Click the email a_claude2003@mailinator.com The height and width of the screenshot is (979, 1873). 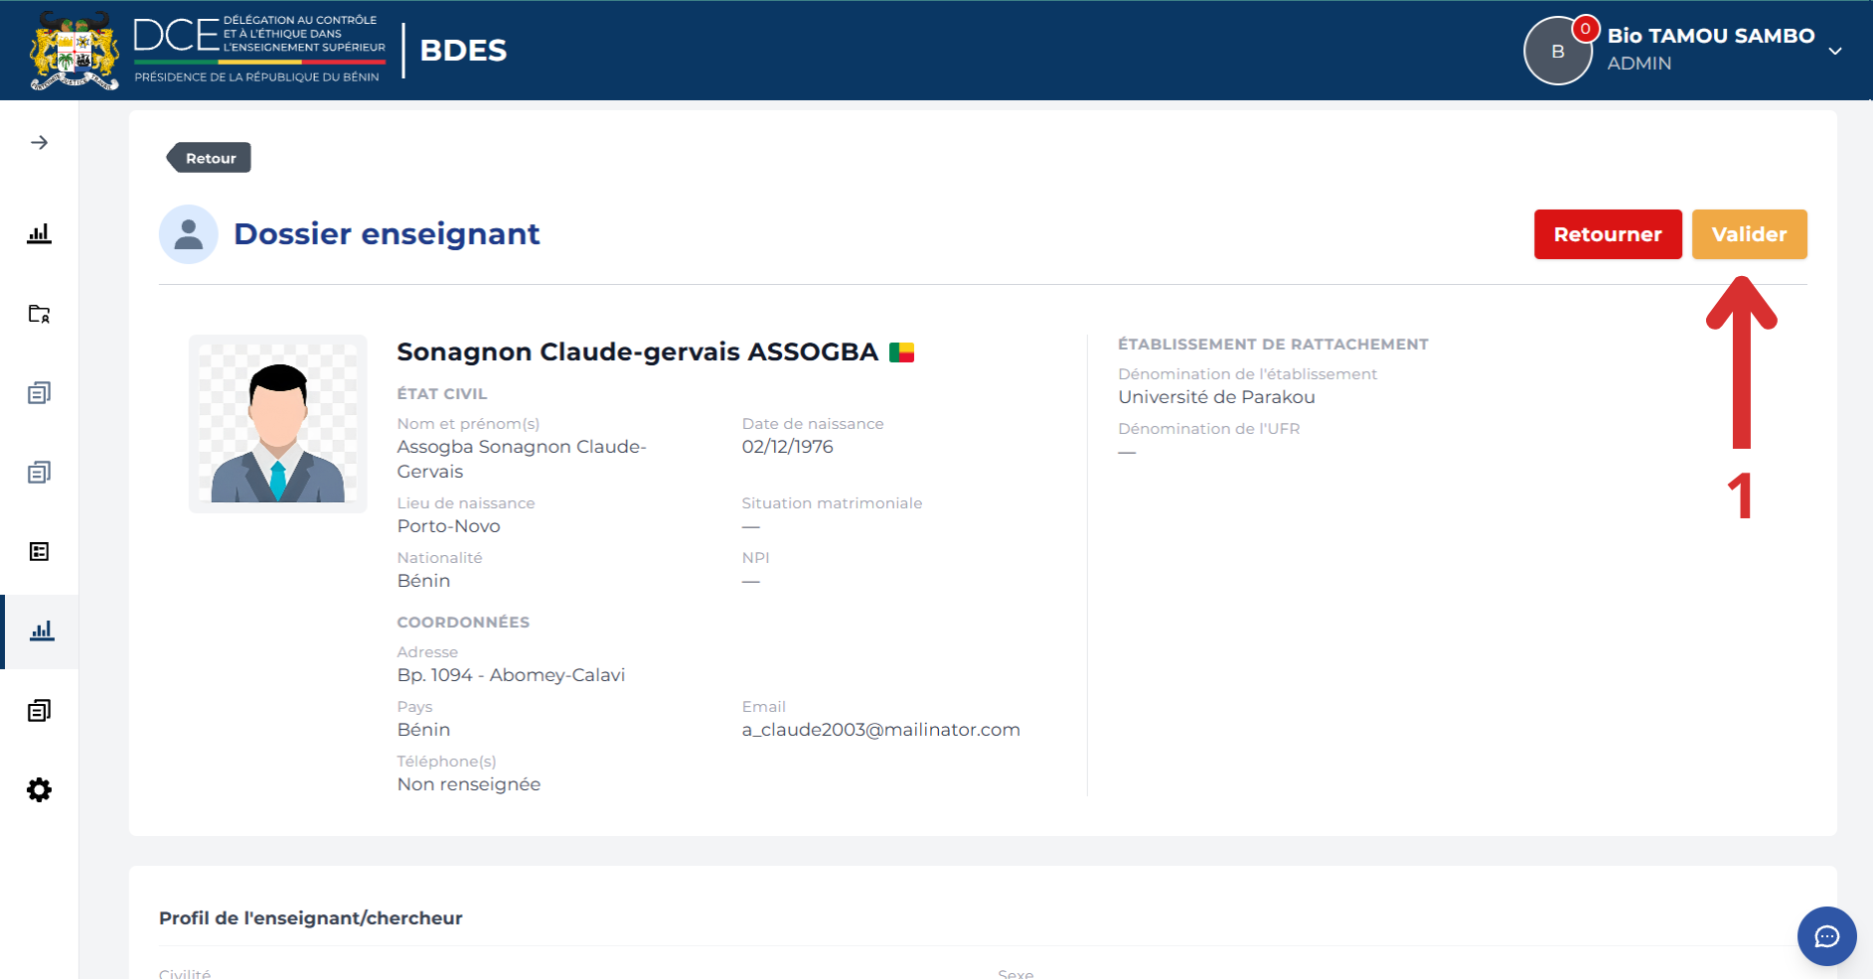[x=880, y=730]
